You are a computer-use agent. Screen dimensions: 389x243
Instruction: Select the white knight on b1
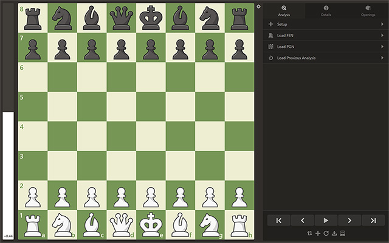coord(62,225)
